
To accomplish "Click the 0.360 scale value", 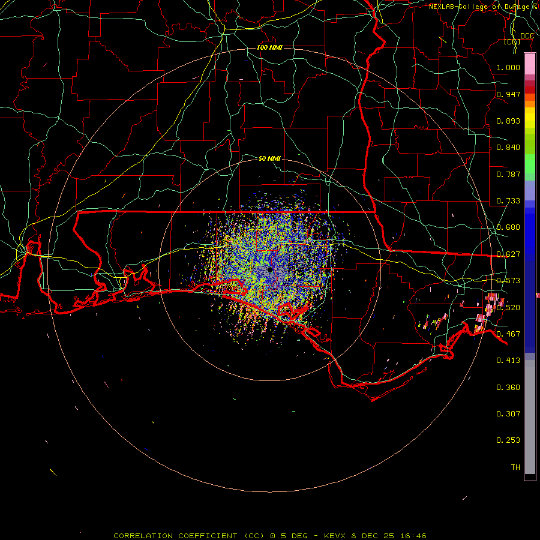I will point(508,388).
